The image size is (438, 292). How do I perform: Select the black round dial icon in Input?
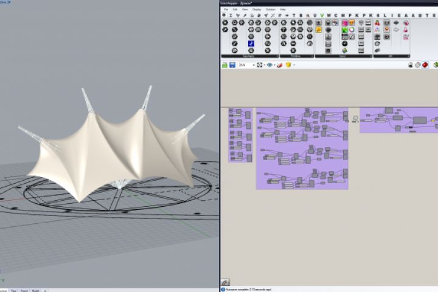345,44
